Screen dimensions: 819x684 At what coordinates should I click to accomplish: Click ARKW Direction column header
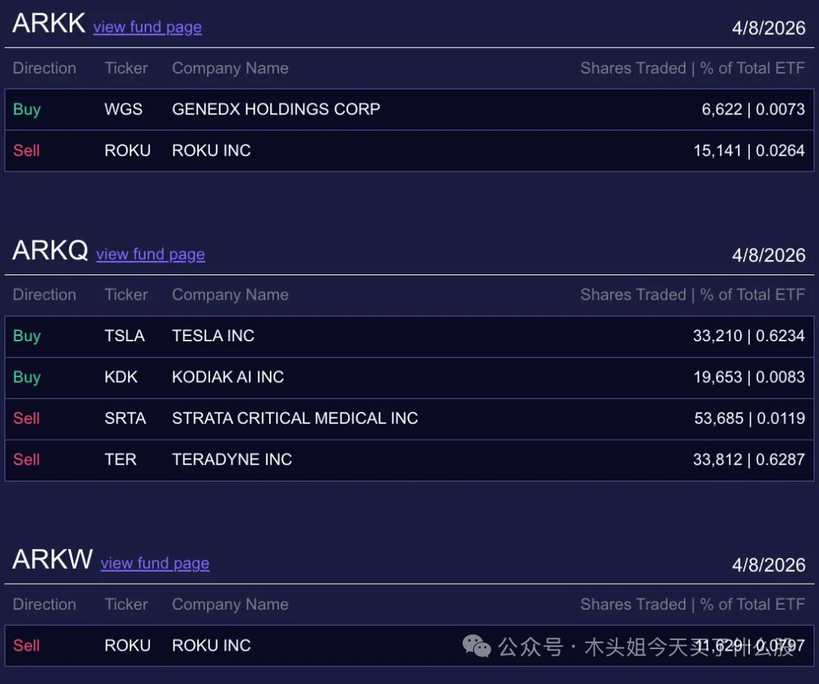pyautogui.click(x=45, y=604)
